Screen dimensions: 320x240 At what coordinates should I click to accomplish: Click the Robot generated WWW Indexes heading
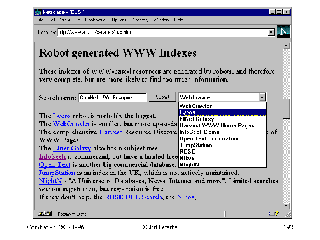coord(117,53)
